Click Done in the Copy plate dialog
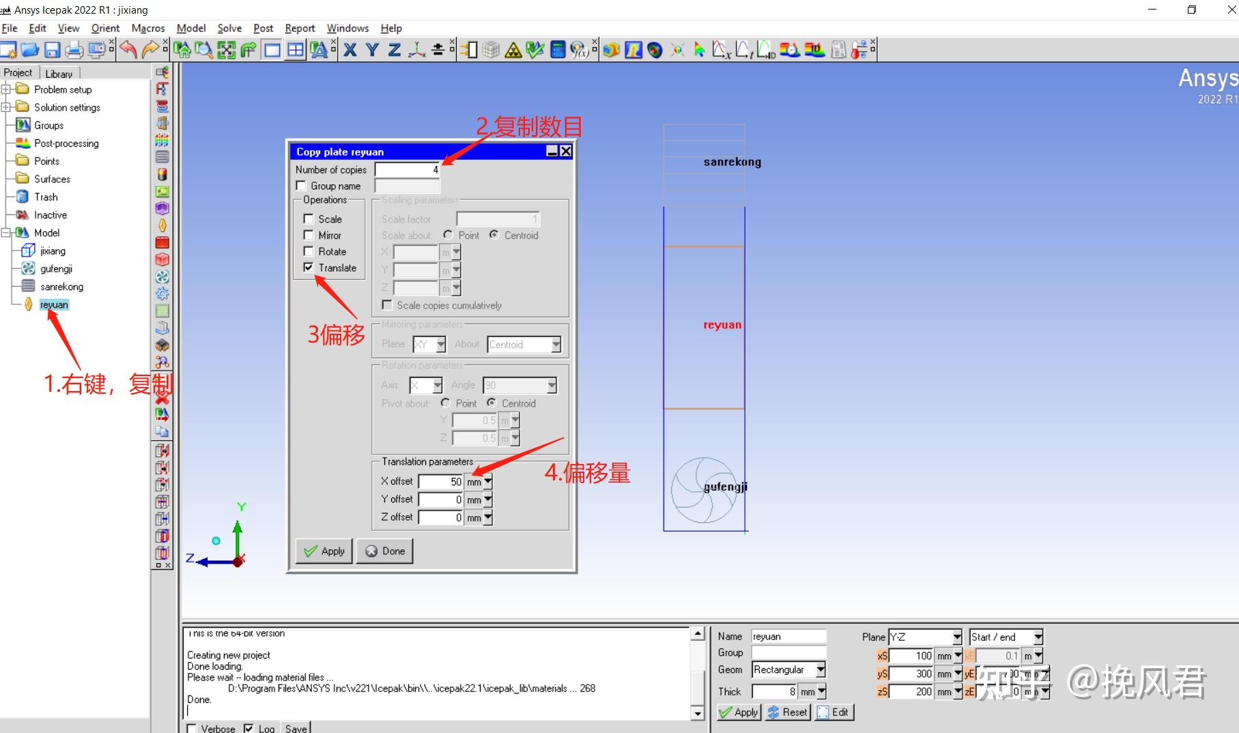 385,551
